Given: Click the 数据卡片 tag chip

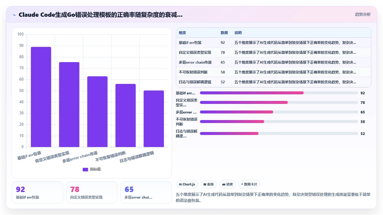Looking at the screenshot, I should (x=250, y=184).
